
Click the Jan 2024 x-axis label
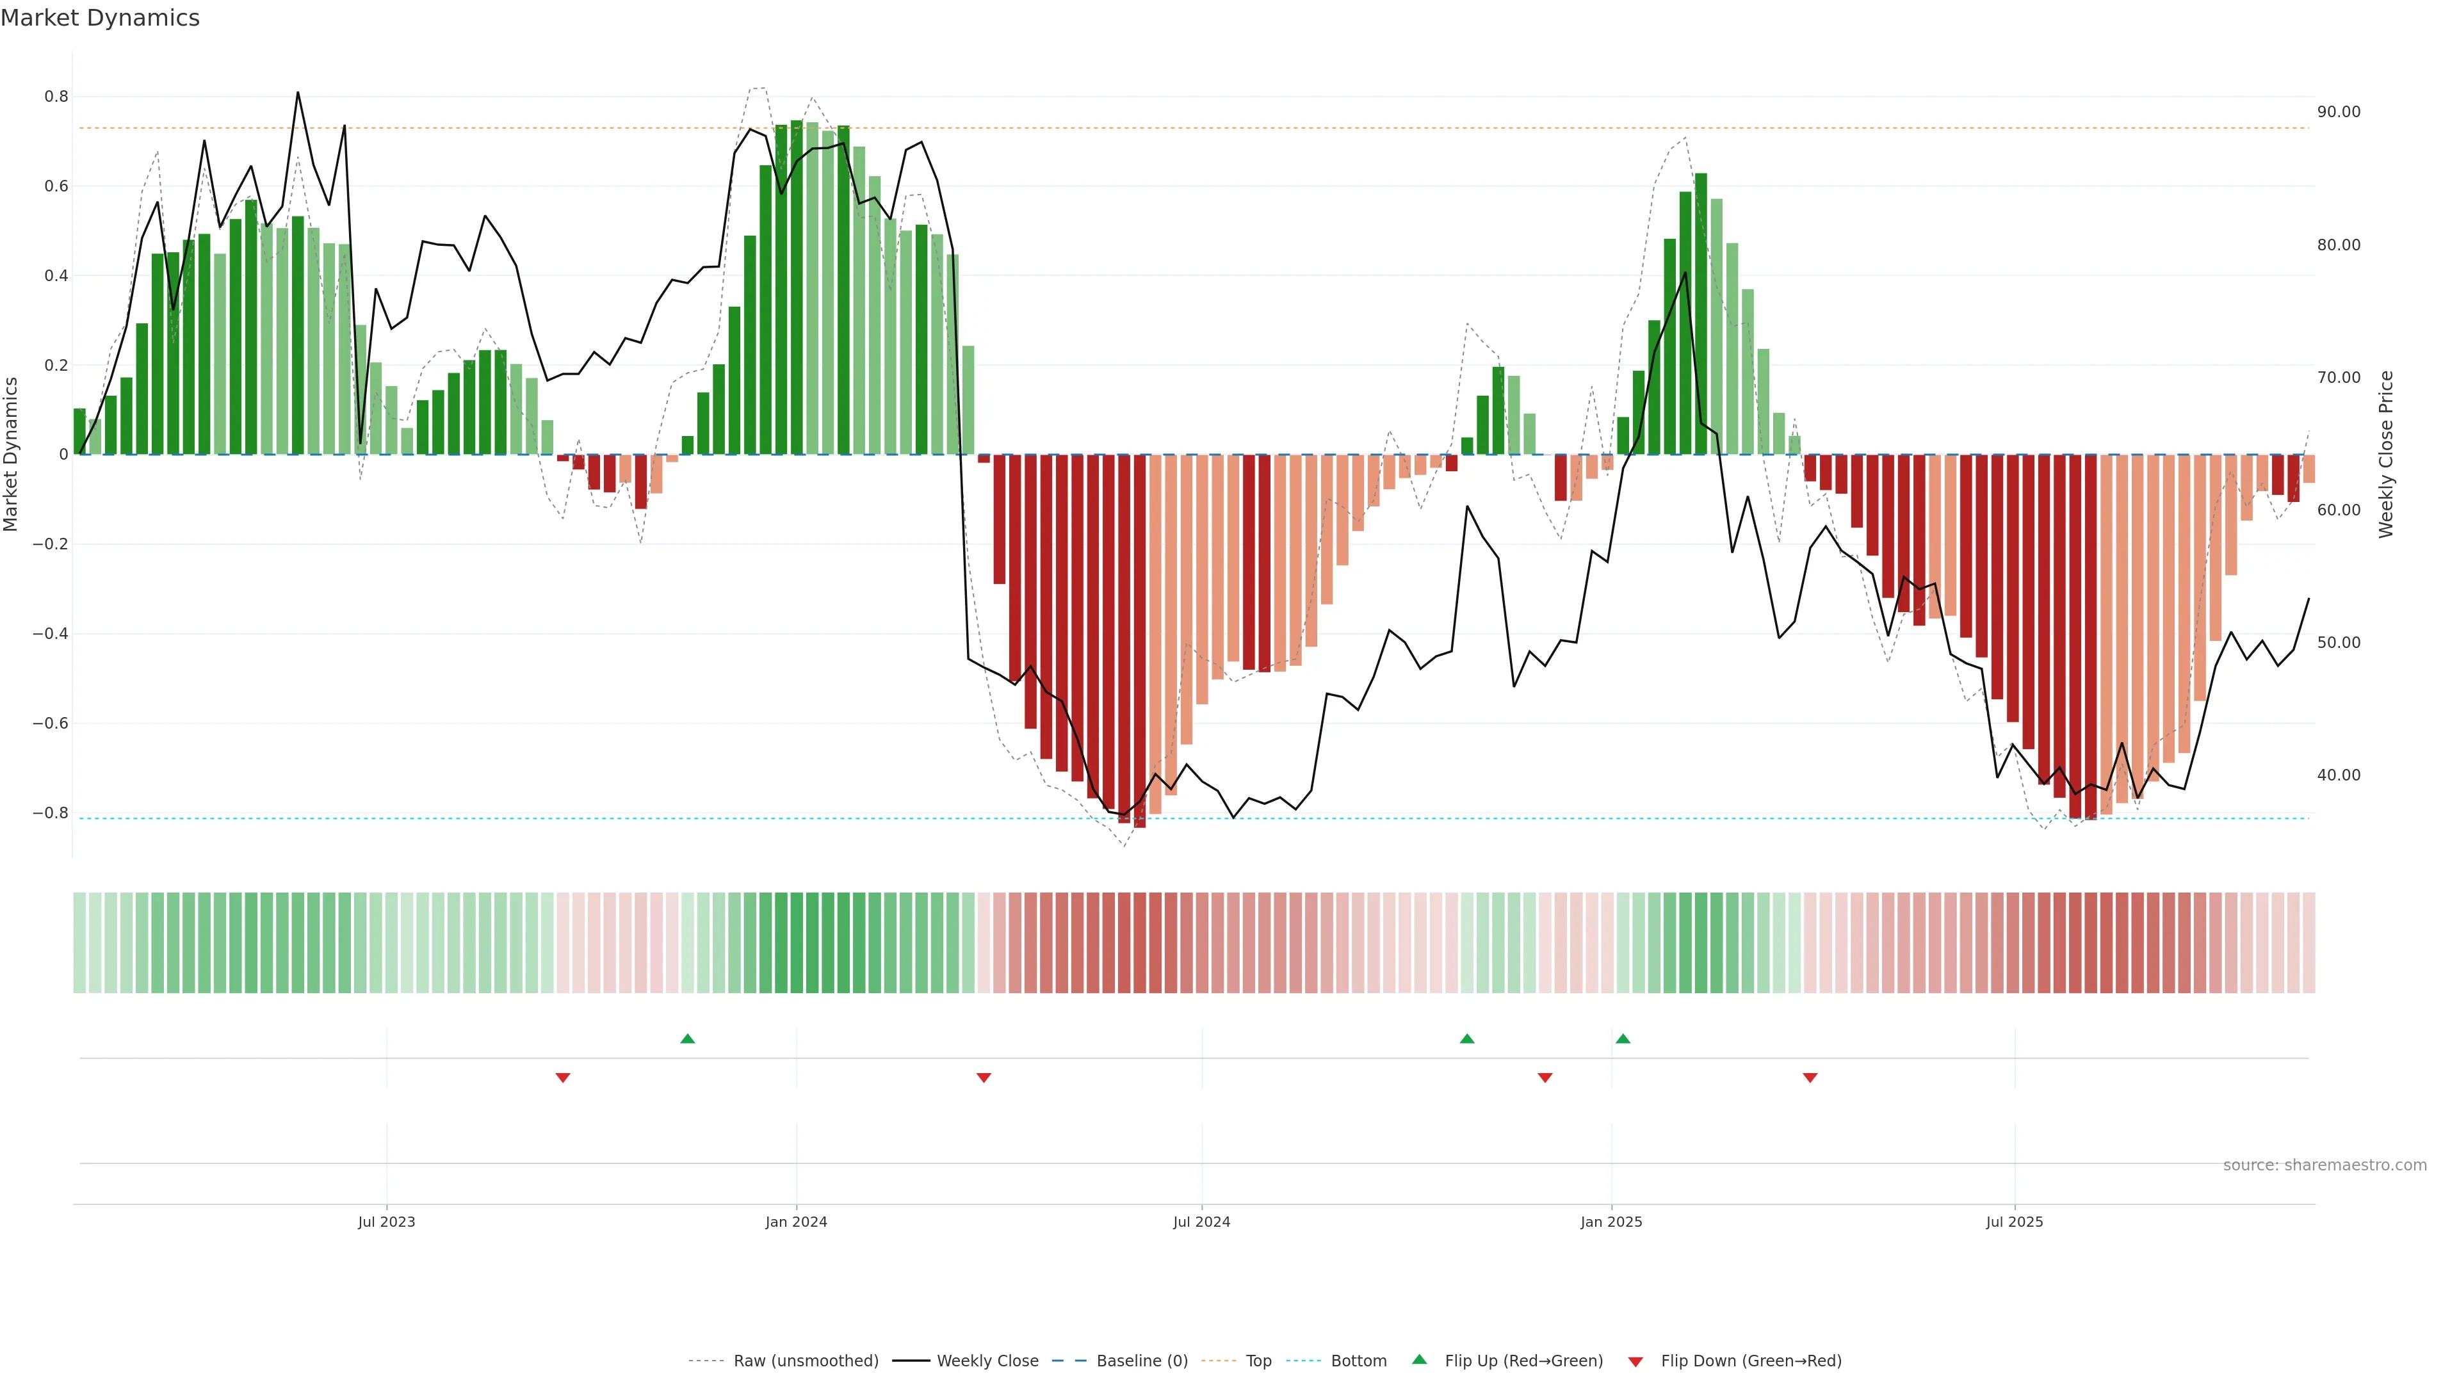[796, 1222]
